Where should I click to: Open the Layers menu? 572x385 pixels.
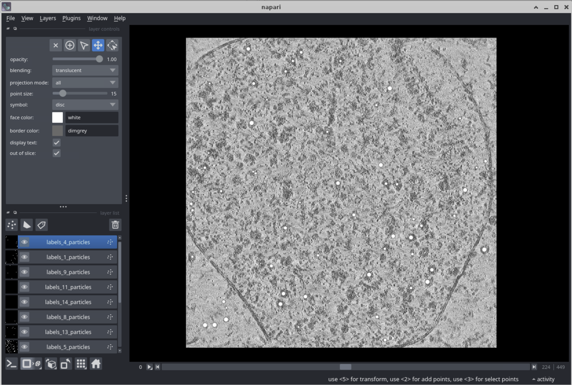pos(48,18)
